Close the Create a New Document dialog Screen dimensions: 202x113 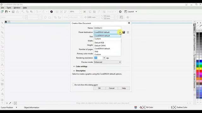click(129, 23)
